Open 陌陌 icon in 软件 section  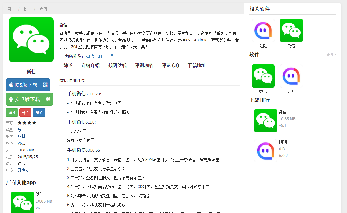coord(291,76)
